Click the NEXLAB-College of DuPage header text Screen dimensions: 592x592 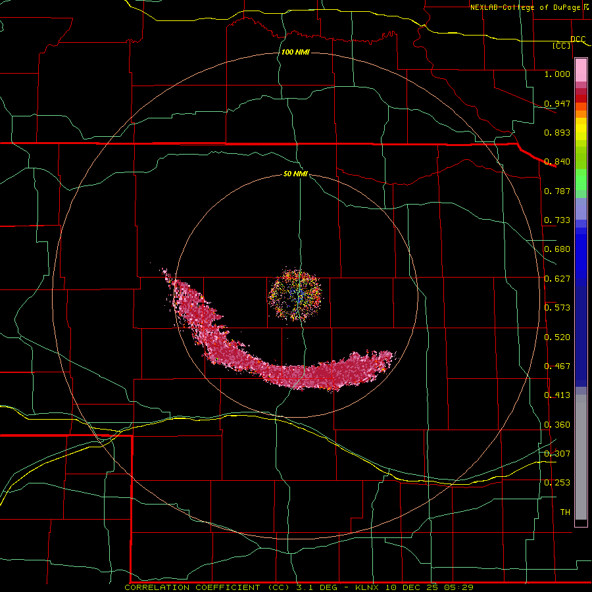coord(525,7)
